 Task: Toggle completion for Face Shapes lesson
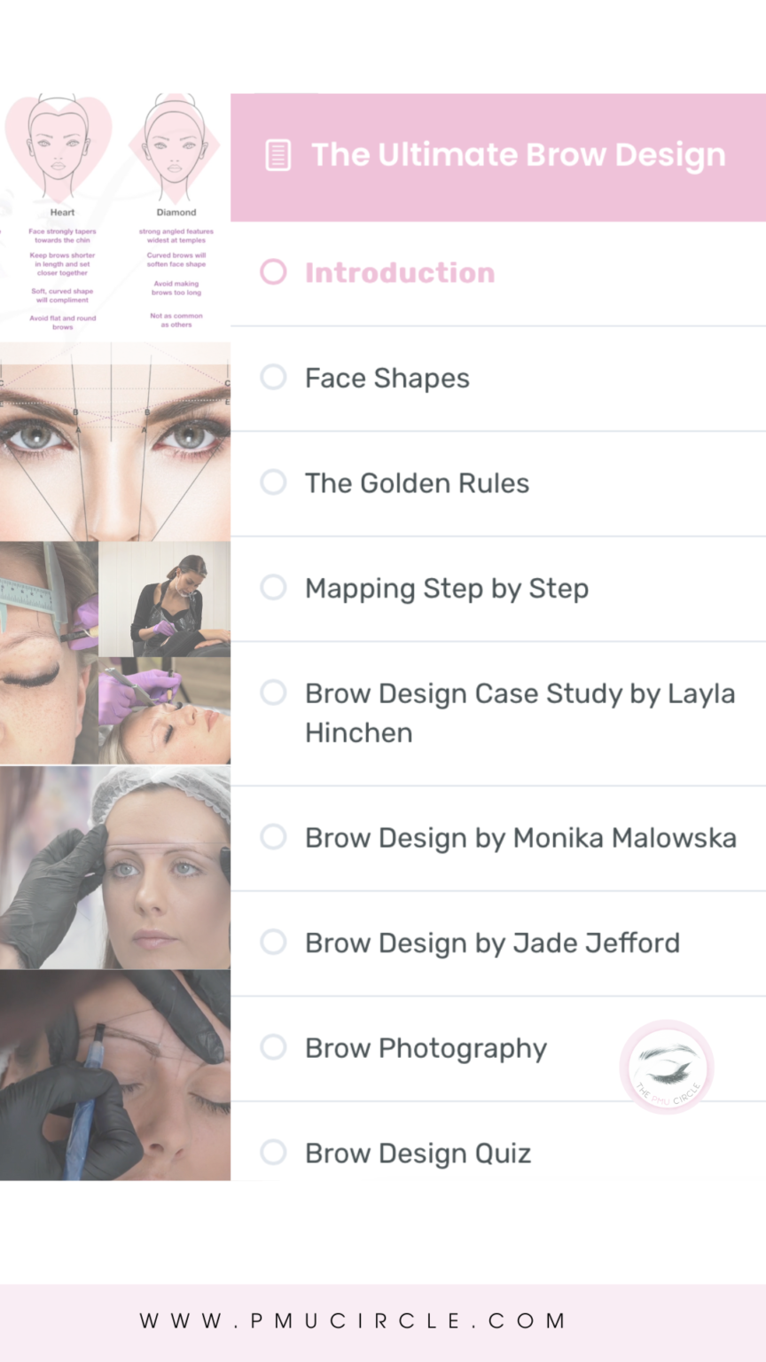tap(273, 377)
